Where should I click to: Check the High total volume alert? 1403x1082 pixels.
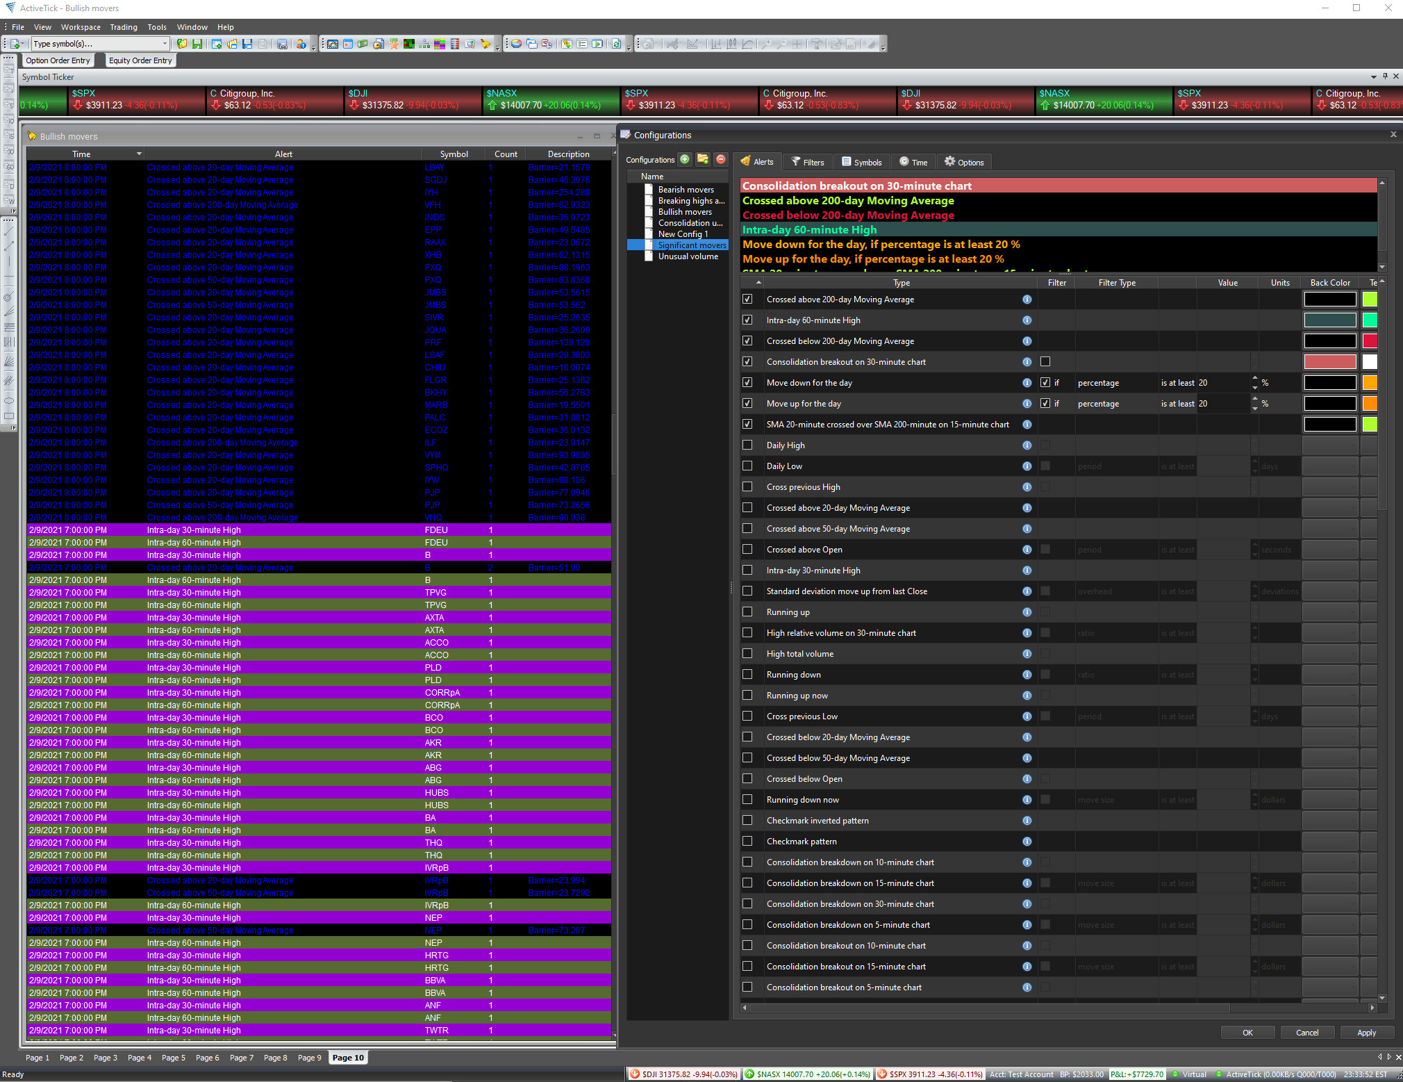click(x=747, y=653)
